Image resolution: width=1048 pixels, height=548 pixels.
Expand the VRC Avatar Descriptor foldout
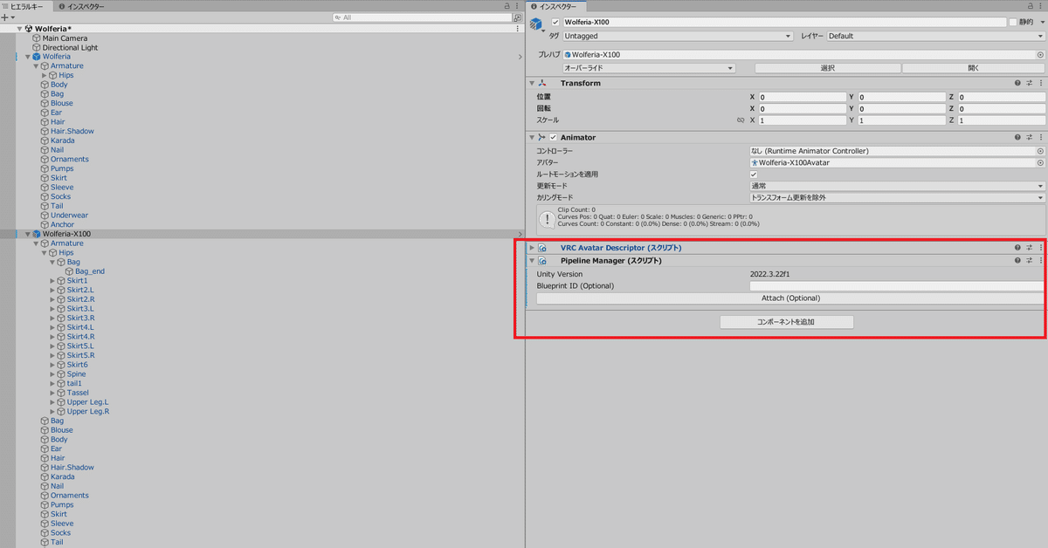(531, 248)
